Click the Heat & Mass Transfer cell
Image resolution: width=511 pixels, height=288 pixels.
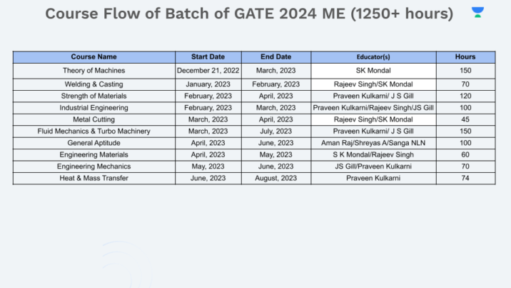pos(93,178)
